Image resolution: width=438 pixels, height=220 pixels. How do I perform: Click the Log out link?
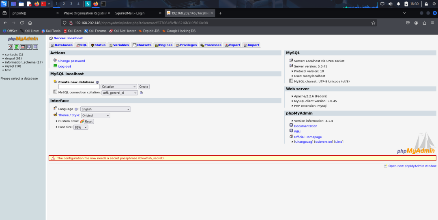coord(64,67)
